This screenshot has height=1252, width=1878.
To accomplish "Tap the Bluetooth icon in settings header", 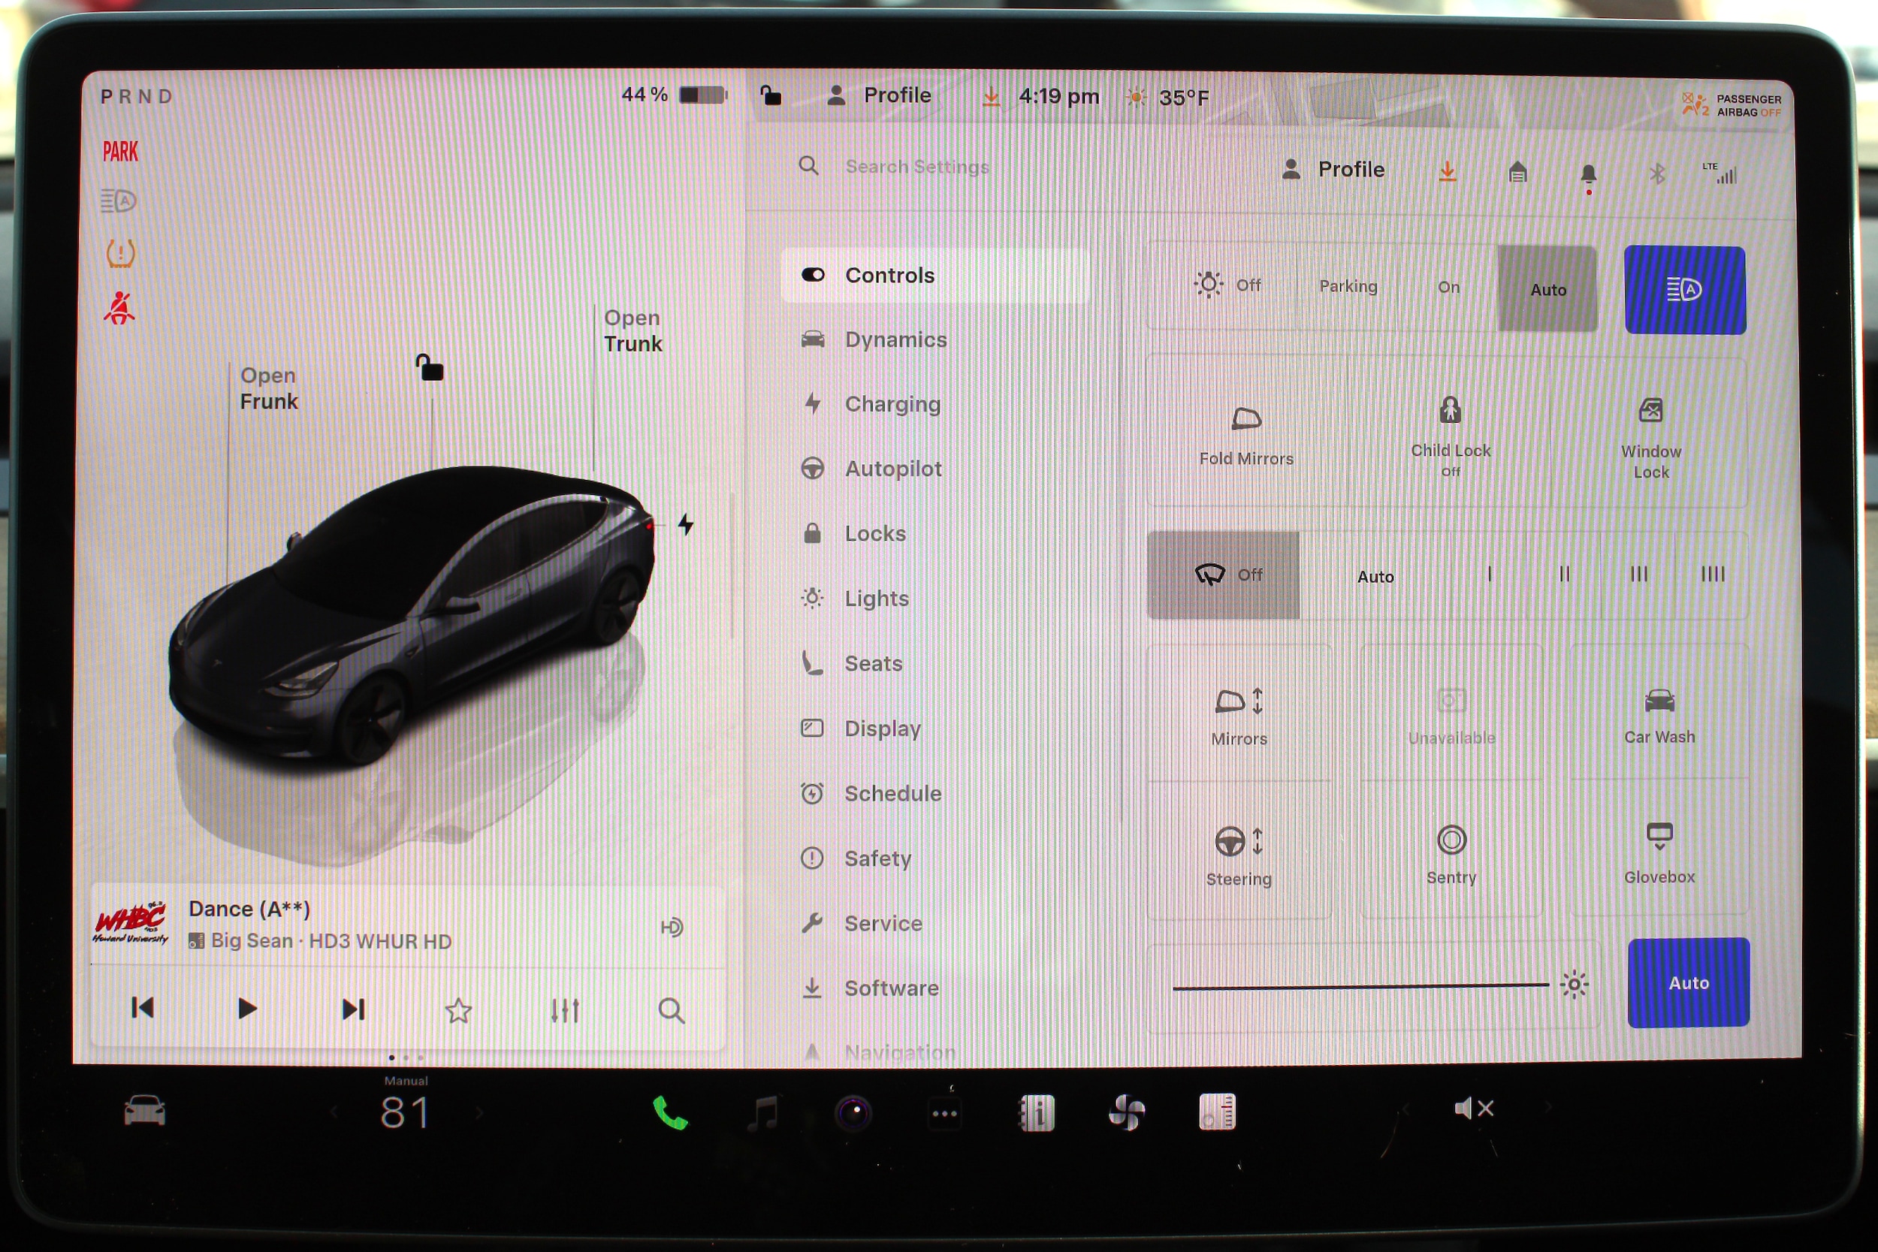I will 1657,173.
